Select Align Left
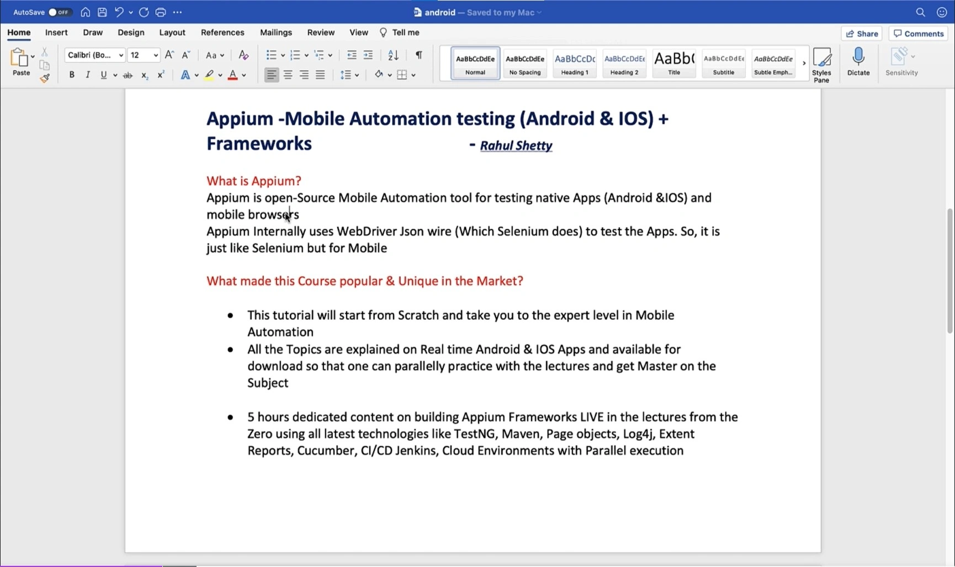955x567 pixels. [271, 75]
